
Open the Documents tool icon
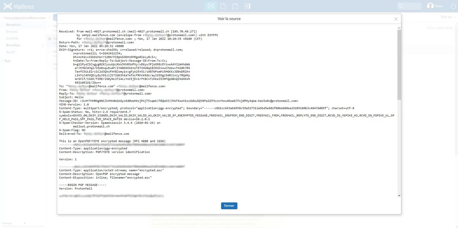click(x=223, y=6)
